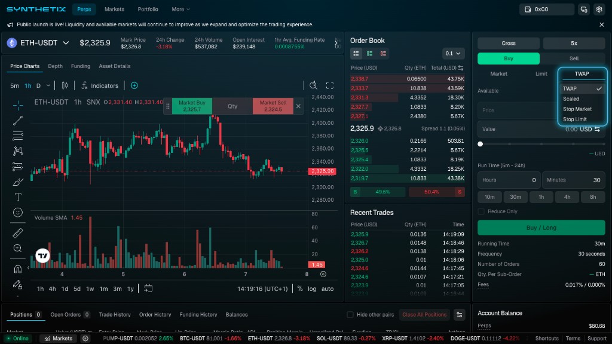Select the crosshair cursor tool
Image resolution: width=612 pixels, height=344 pixels.
click(17, 105)
